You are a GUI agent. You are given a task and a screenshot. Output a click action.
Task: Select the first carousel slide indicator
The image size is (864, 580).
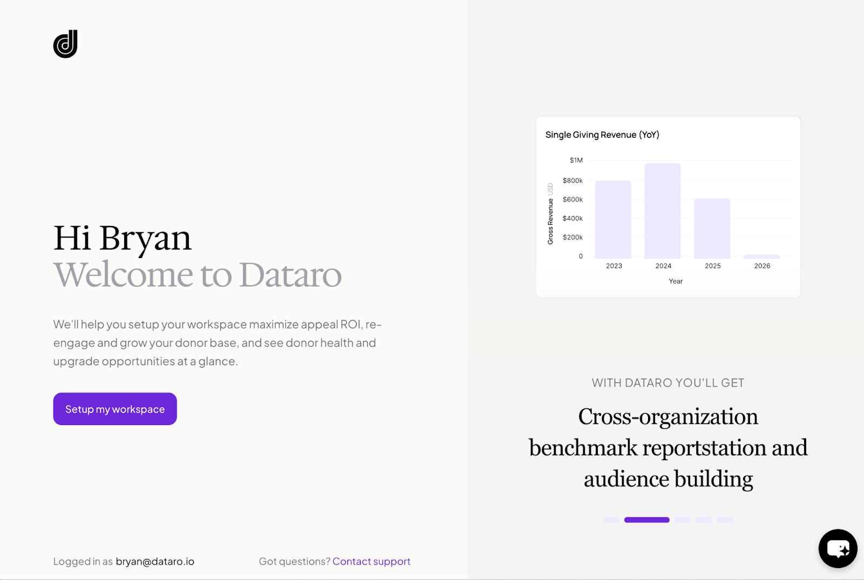[x=611, y=520]
